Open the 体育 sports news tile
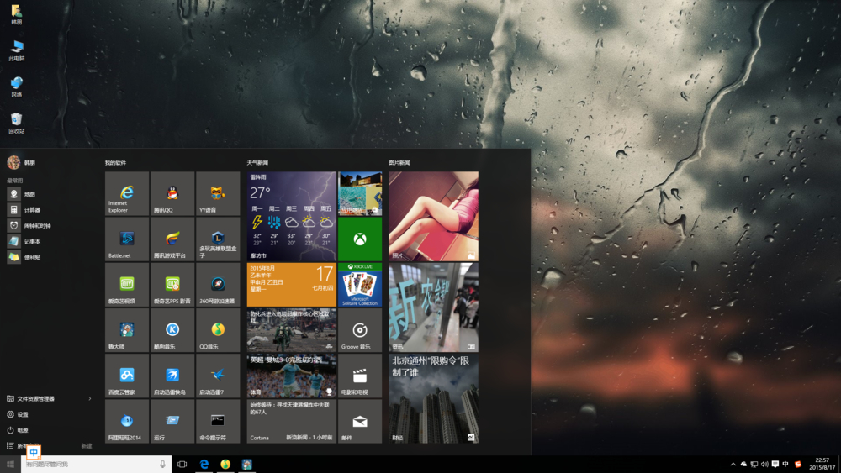841x473 pixels. 292,376
